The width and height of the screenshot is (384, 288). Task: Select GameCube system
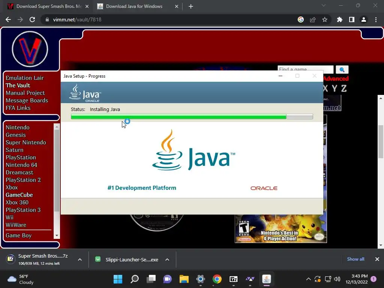[x=19, y=195]
